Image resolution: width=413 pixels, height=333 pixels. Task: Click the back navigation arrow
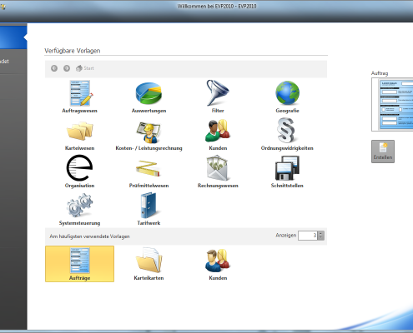pos(54,68)
